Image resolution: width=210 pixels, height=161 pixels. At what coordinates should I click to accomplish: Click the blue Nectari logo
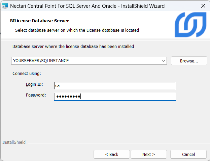tap(190, 25)
